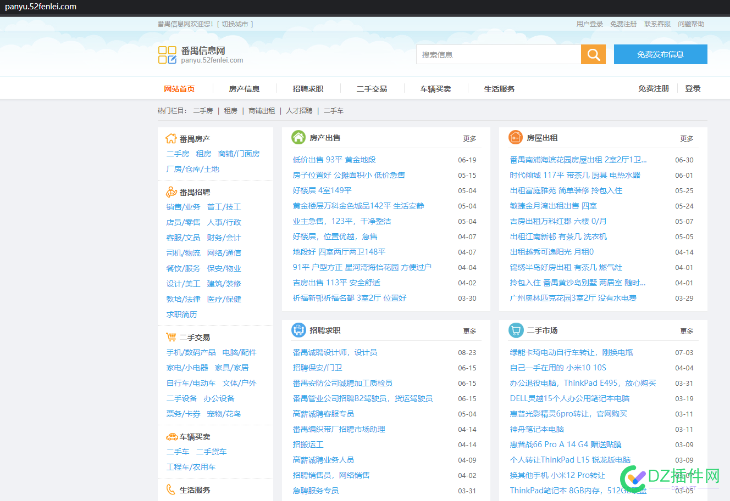This screenshot has width=730, height=501.
Task: Click the 二手交易 shopping cart icon in sidebar
Action: pyautogui.click(x=172, y=337)
